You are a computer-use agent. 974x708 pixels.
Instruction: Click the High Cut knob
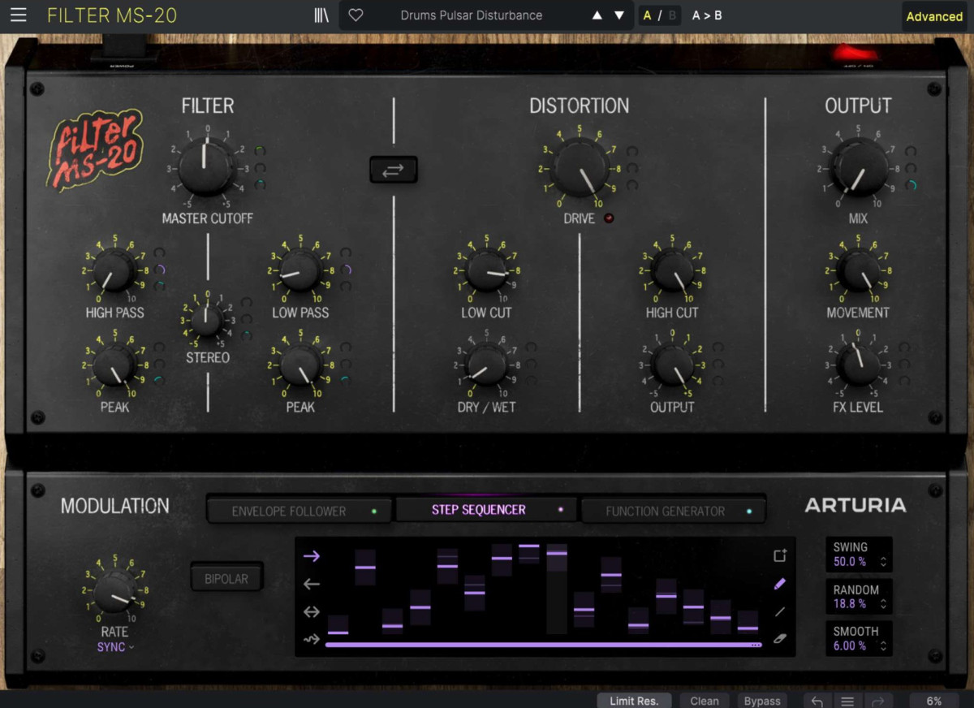tap(672, 271)
